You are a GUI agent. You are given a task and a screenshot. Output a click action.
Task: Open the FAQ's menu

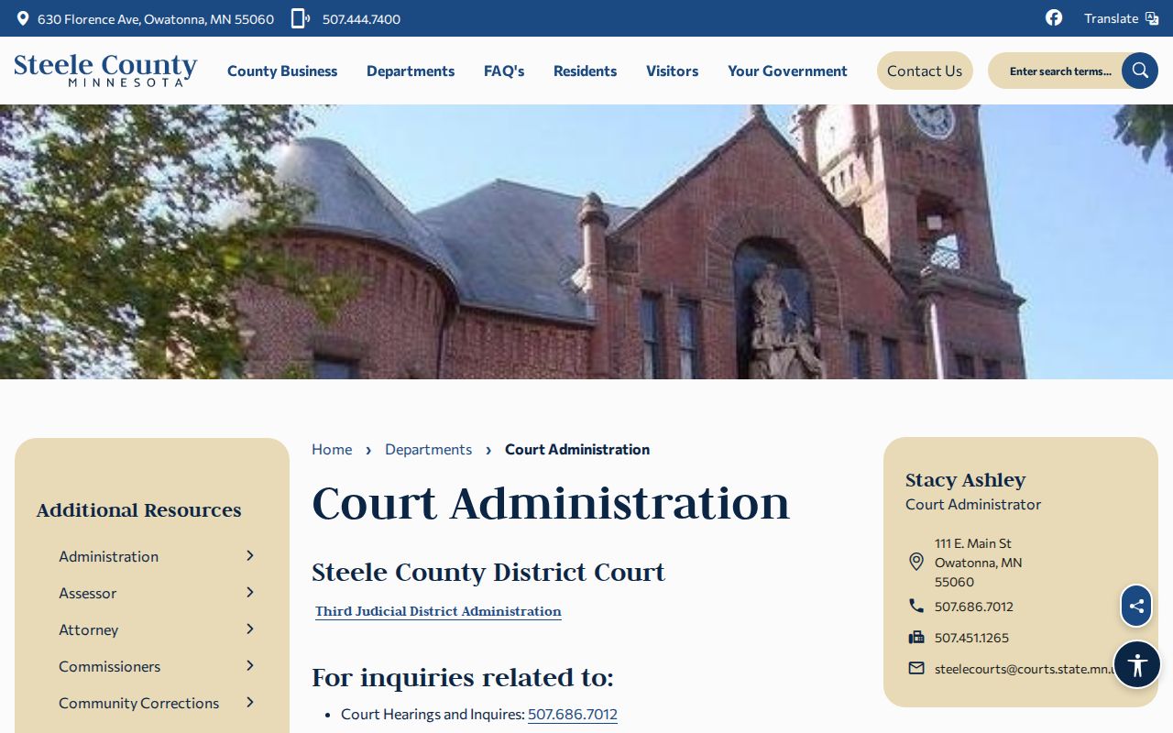click(x=504, y=71)
